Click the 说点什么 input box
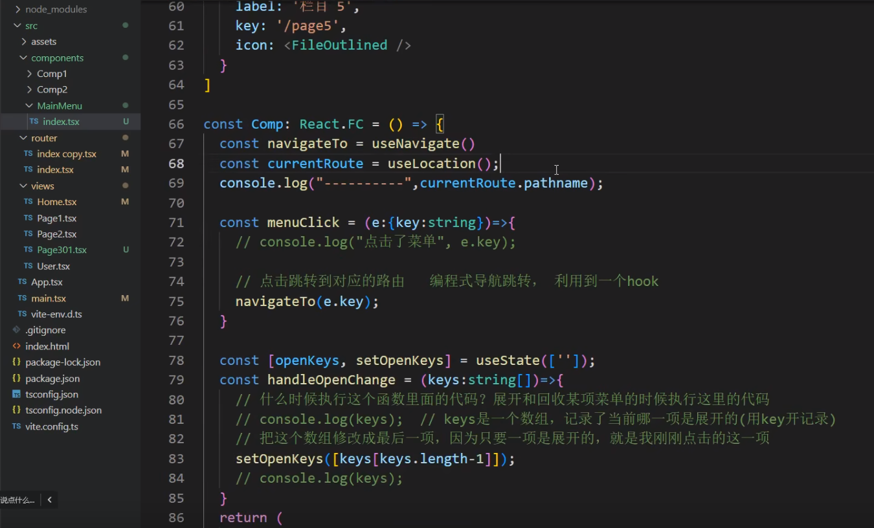874x528 pixels. tap(19, 499)
